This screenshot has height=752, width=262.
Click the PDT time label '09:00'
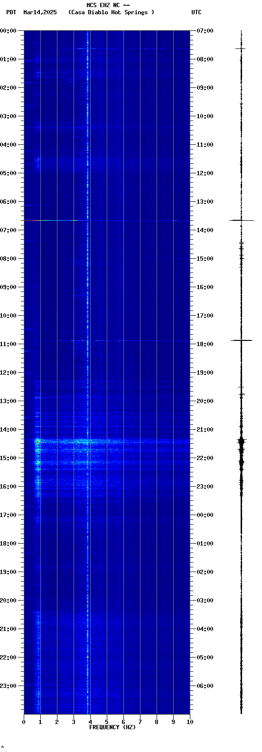click(x=8, y=287)
